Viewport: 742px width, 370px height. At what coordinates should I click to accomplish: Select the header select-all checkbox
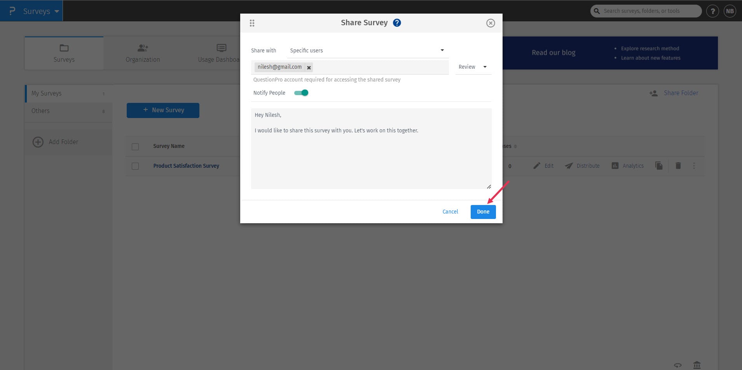[x=135, y=146]
